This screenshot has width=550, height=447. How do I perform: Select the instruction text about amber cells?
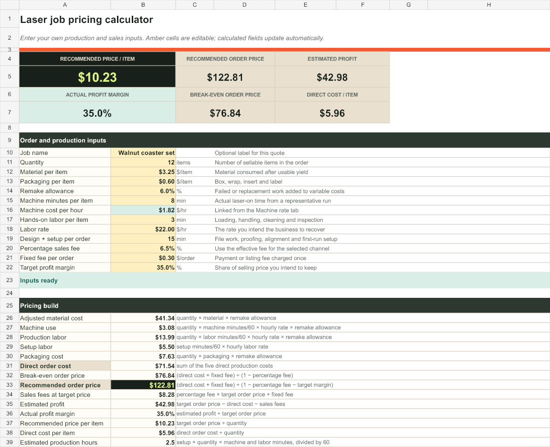(172, 38)
